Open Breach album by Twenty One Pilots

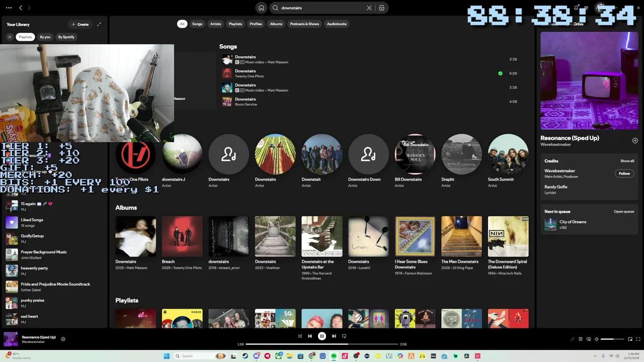pos(182,244)
